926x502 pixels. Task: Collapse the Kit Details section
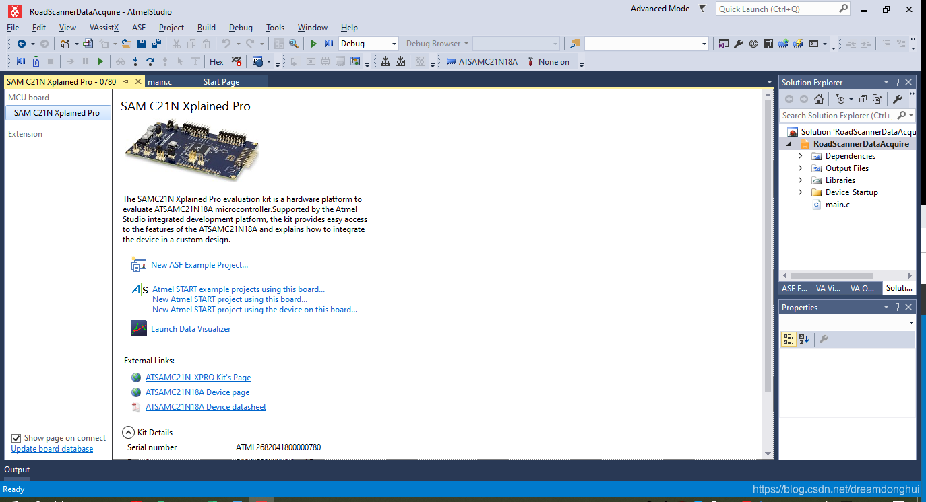[128, 433]
